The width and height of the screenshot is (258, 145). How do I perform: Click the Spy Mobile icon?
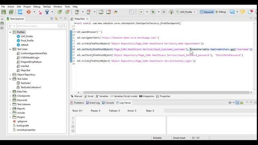tap(77, 12)
